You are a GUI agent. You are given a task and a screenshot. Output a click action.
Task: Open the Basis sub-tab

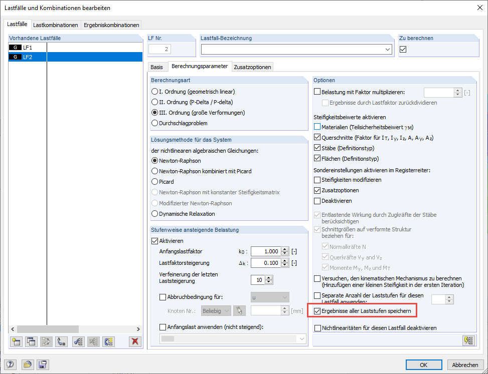coord(156,67)
